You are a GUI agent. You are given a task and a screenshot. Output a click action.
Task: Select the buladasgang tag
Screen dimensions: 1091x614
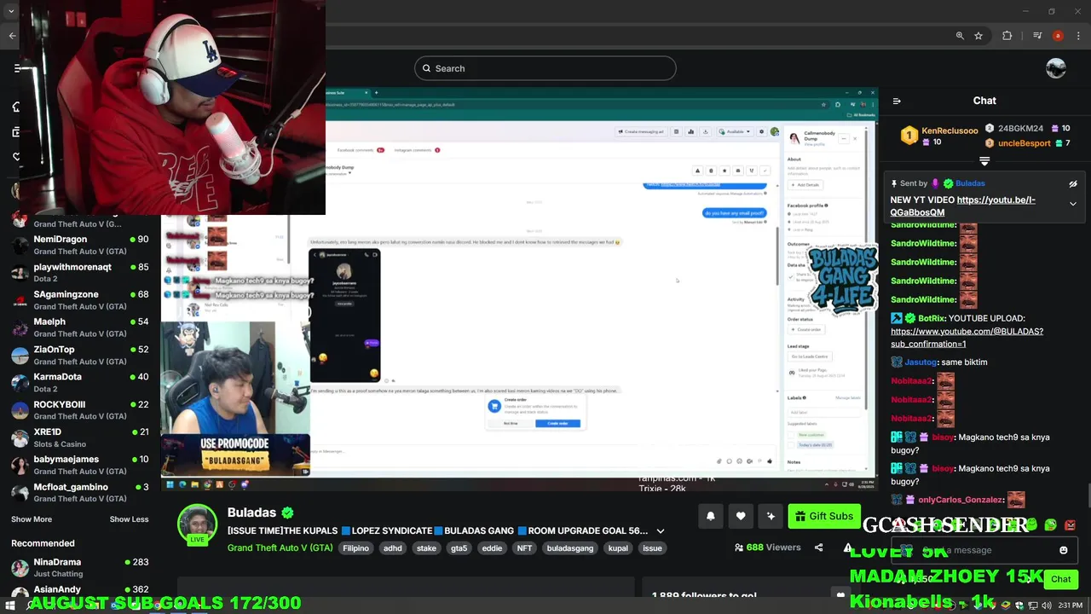[x=569, y=548]
